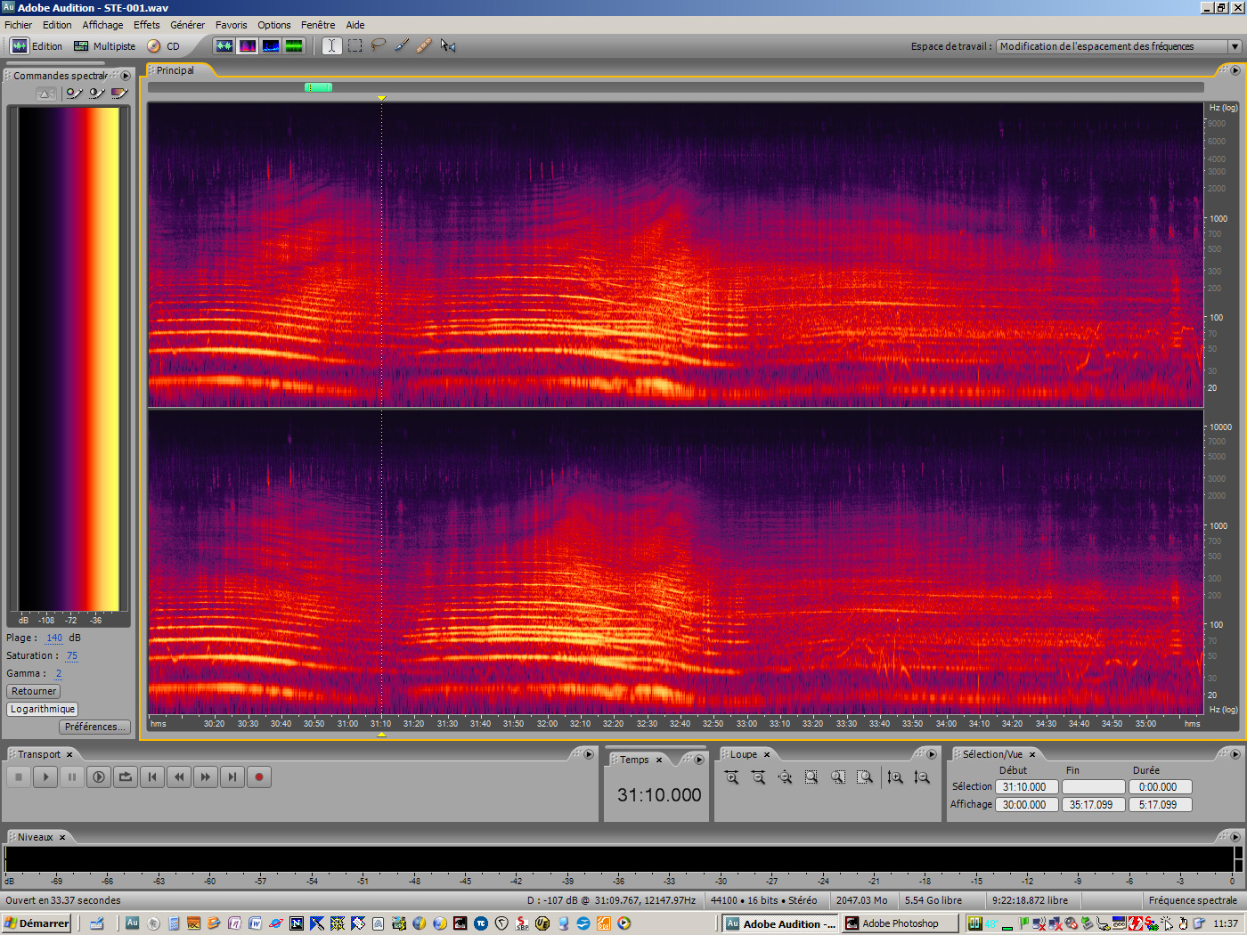Screen dimensions: 1247x935
Task: Click the Retourner button
Action: pos(34,692)
